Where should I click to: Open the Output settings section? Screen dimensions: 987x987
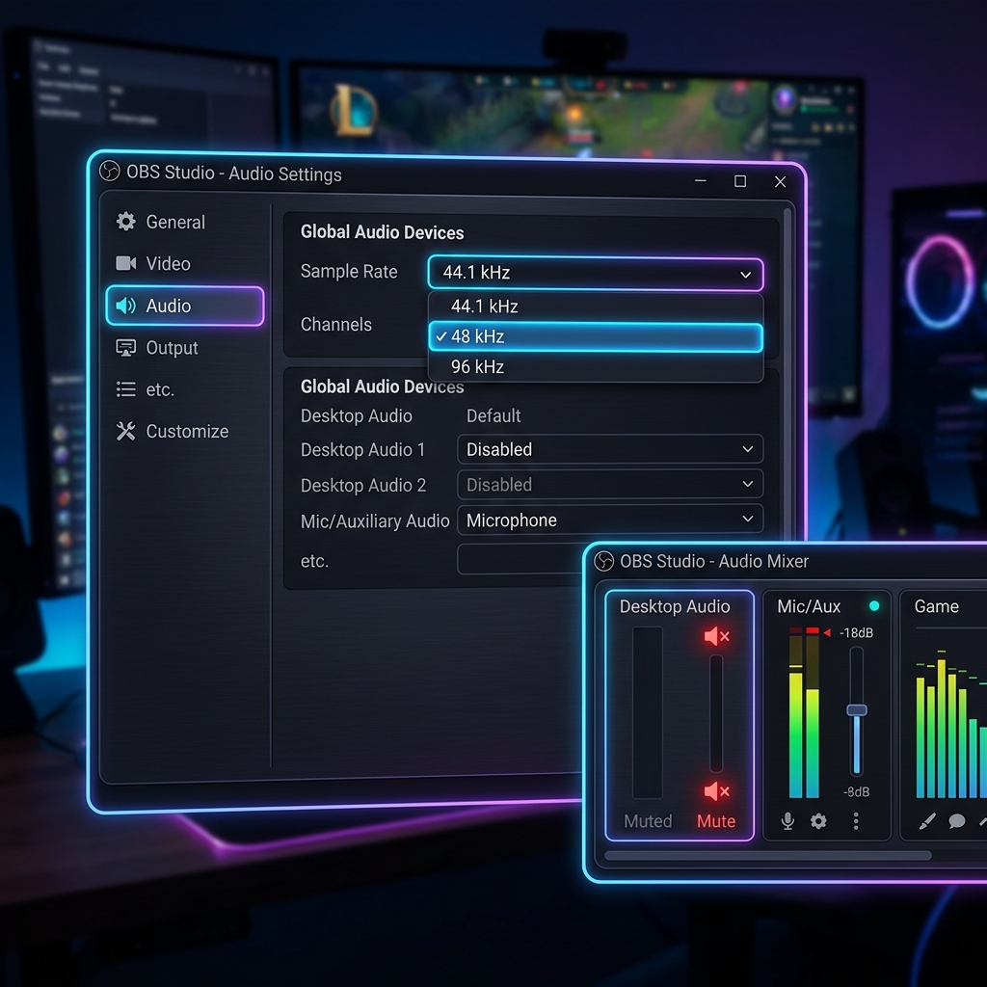pyautogui.click(x=184, y=348)
